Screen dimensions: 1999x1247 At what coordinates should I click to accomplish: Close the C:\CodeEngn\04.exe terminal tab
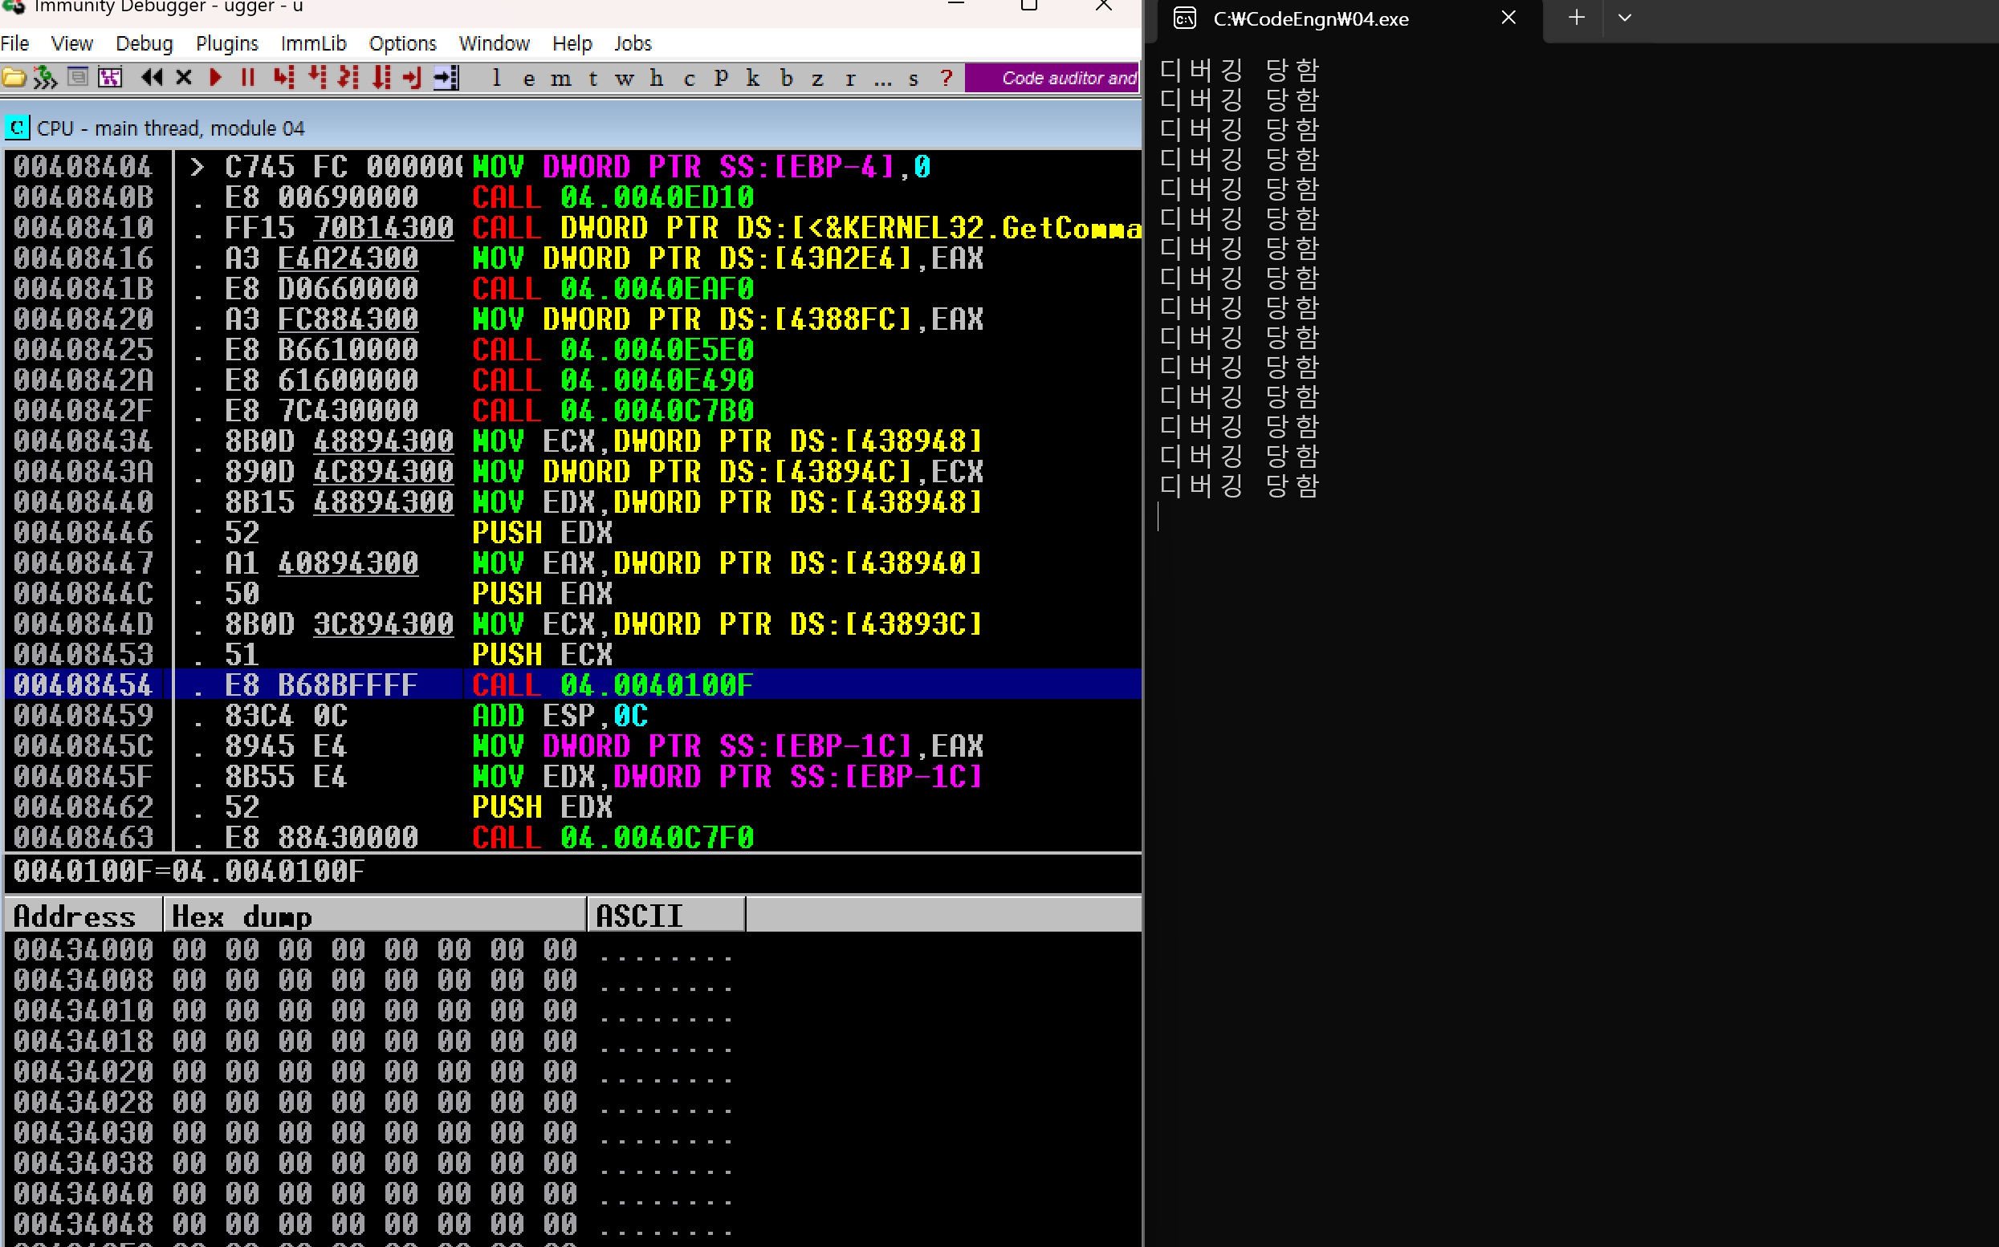click(1508, 18)
